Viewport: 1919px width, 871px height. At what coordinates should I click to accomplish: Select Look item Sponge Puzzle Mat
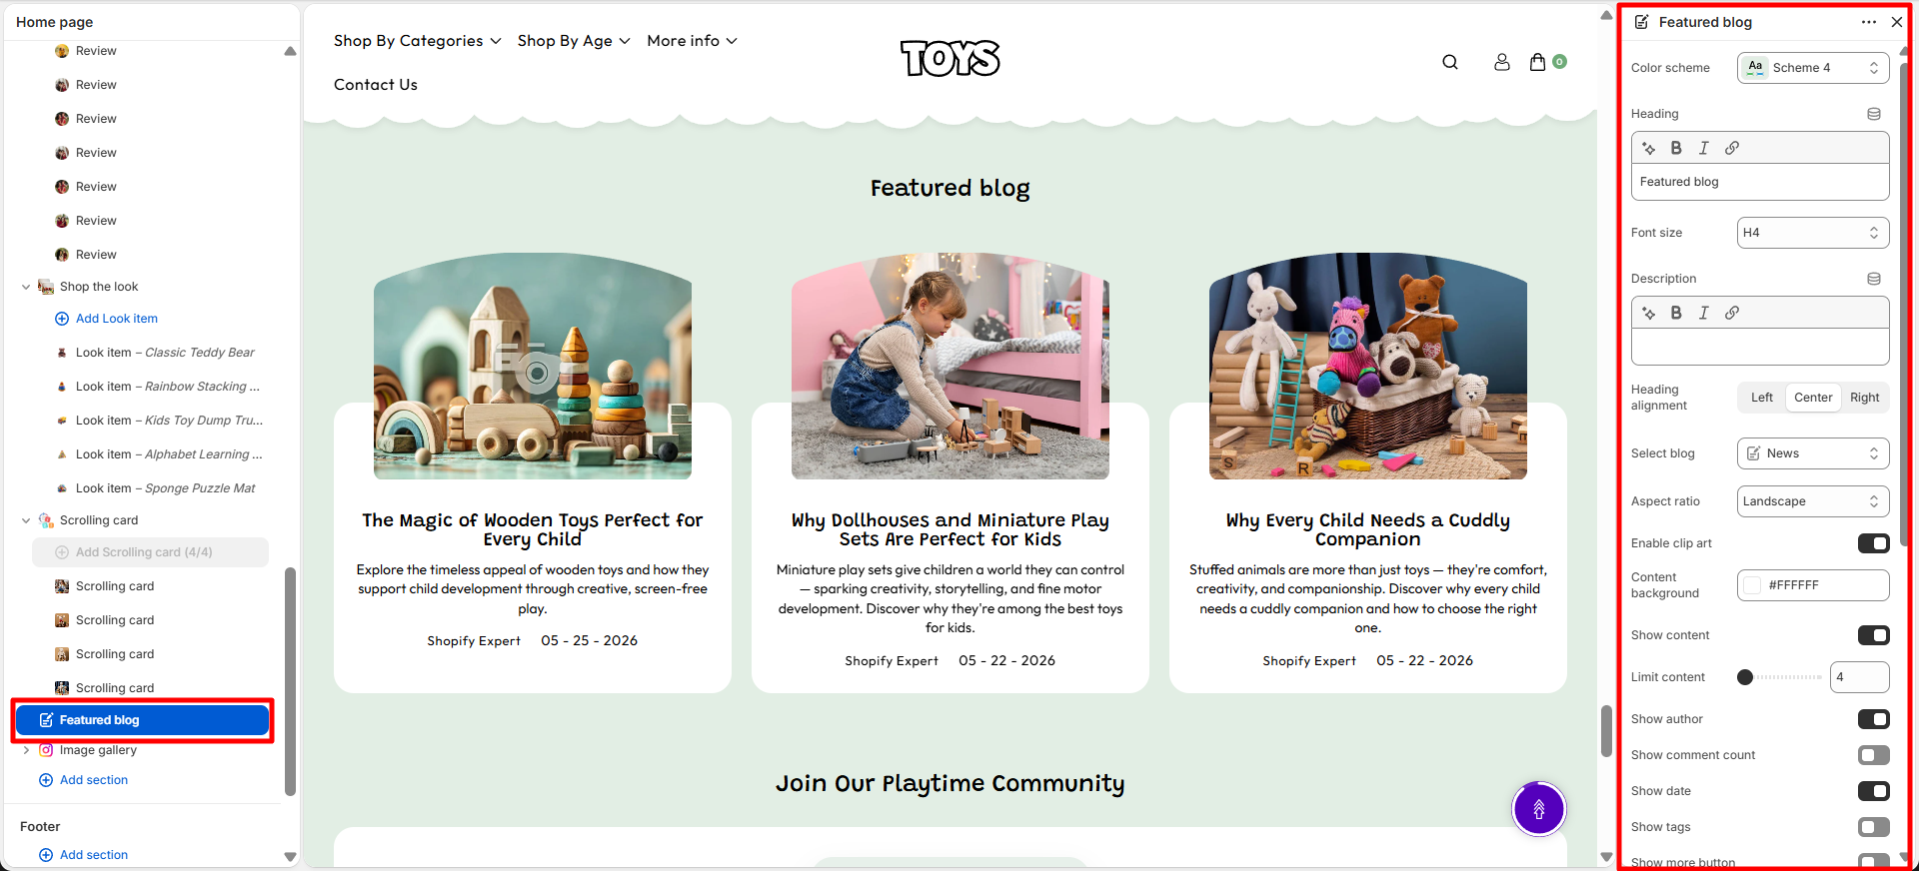pyautogui.click(x=165, y=488)
